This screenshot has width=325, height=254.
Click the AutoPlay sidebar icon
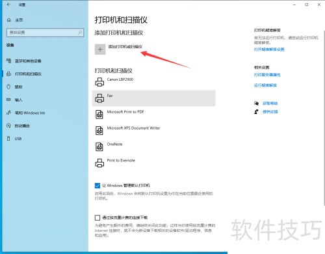pyautogui.click(x=8, y=126)
